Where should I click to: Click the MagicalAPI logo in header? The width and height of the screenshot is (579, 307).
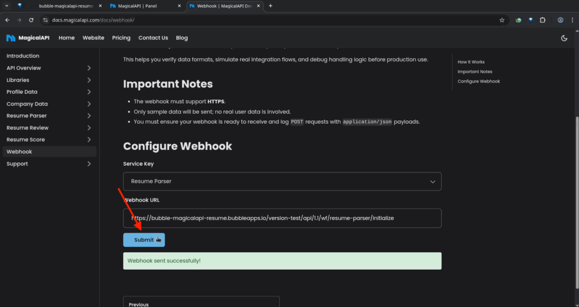click(x=28, y=38)
